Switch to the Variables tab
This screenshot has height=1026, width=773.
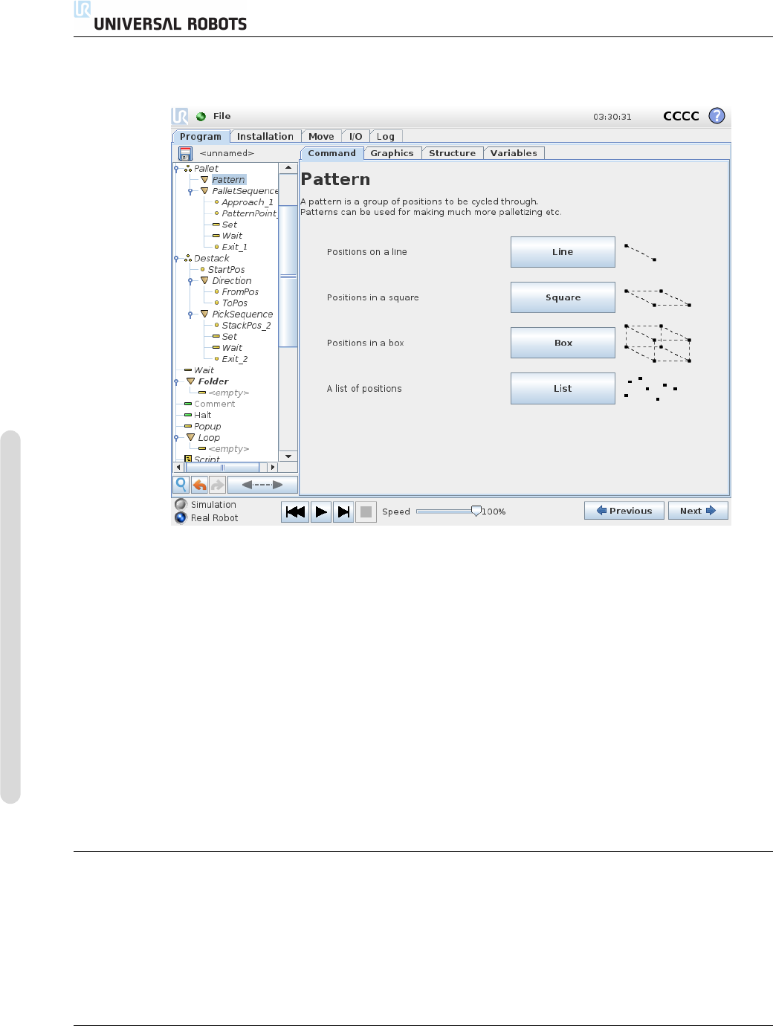point(514,153)
